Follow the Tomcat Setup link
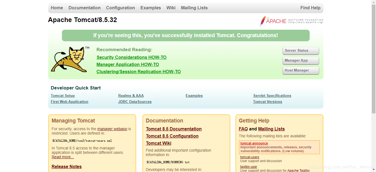This screenshot has height=172, width=376. (x=63, y=95)
